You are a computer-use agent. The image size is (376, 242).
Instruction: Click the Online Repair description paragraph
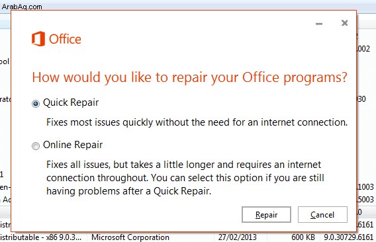click(185, 178)
